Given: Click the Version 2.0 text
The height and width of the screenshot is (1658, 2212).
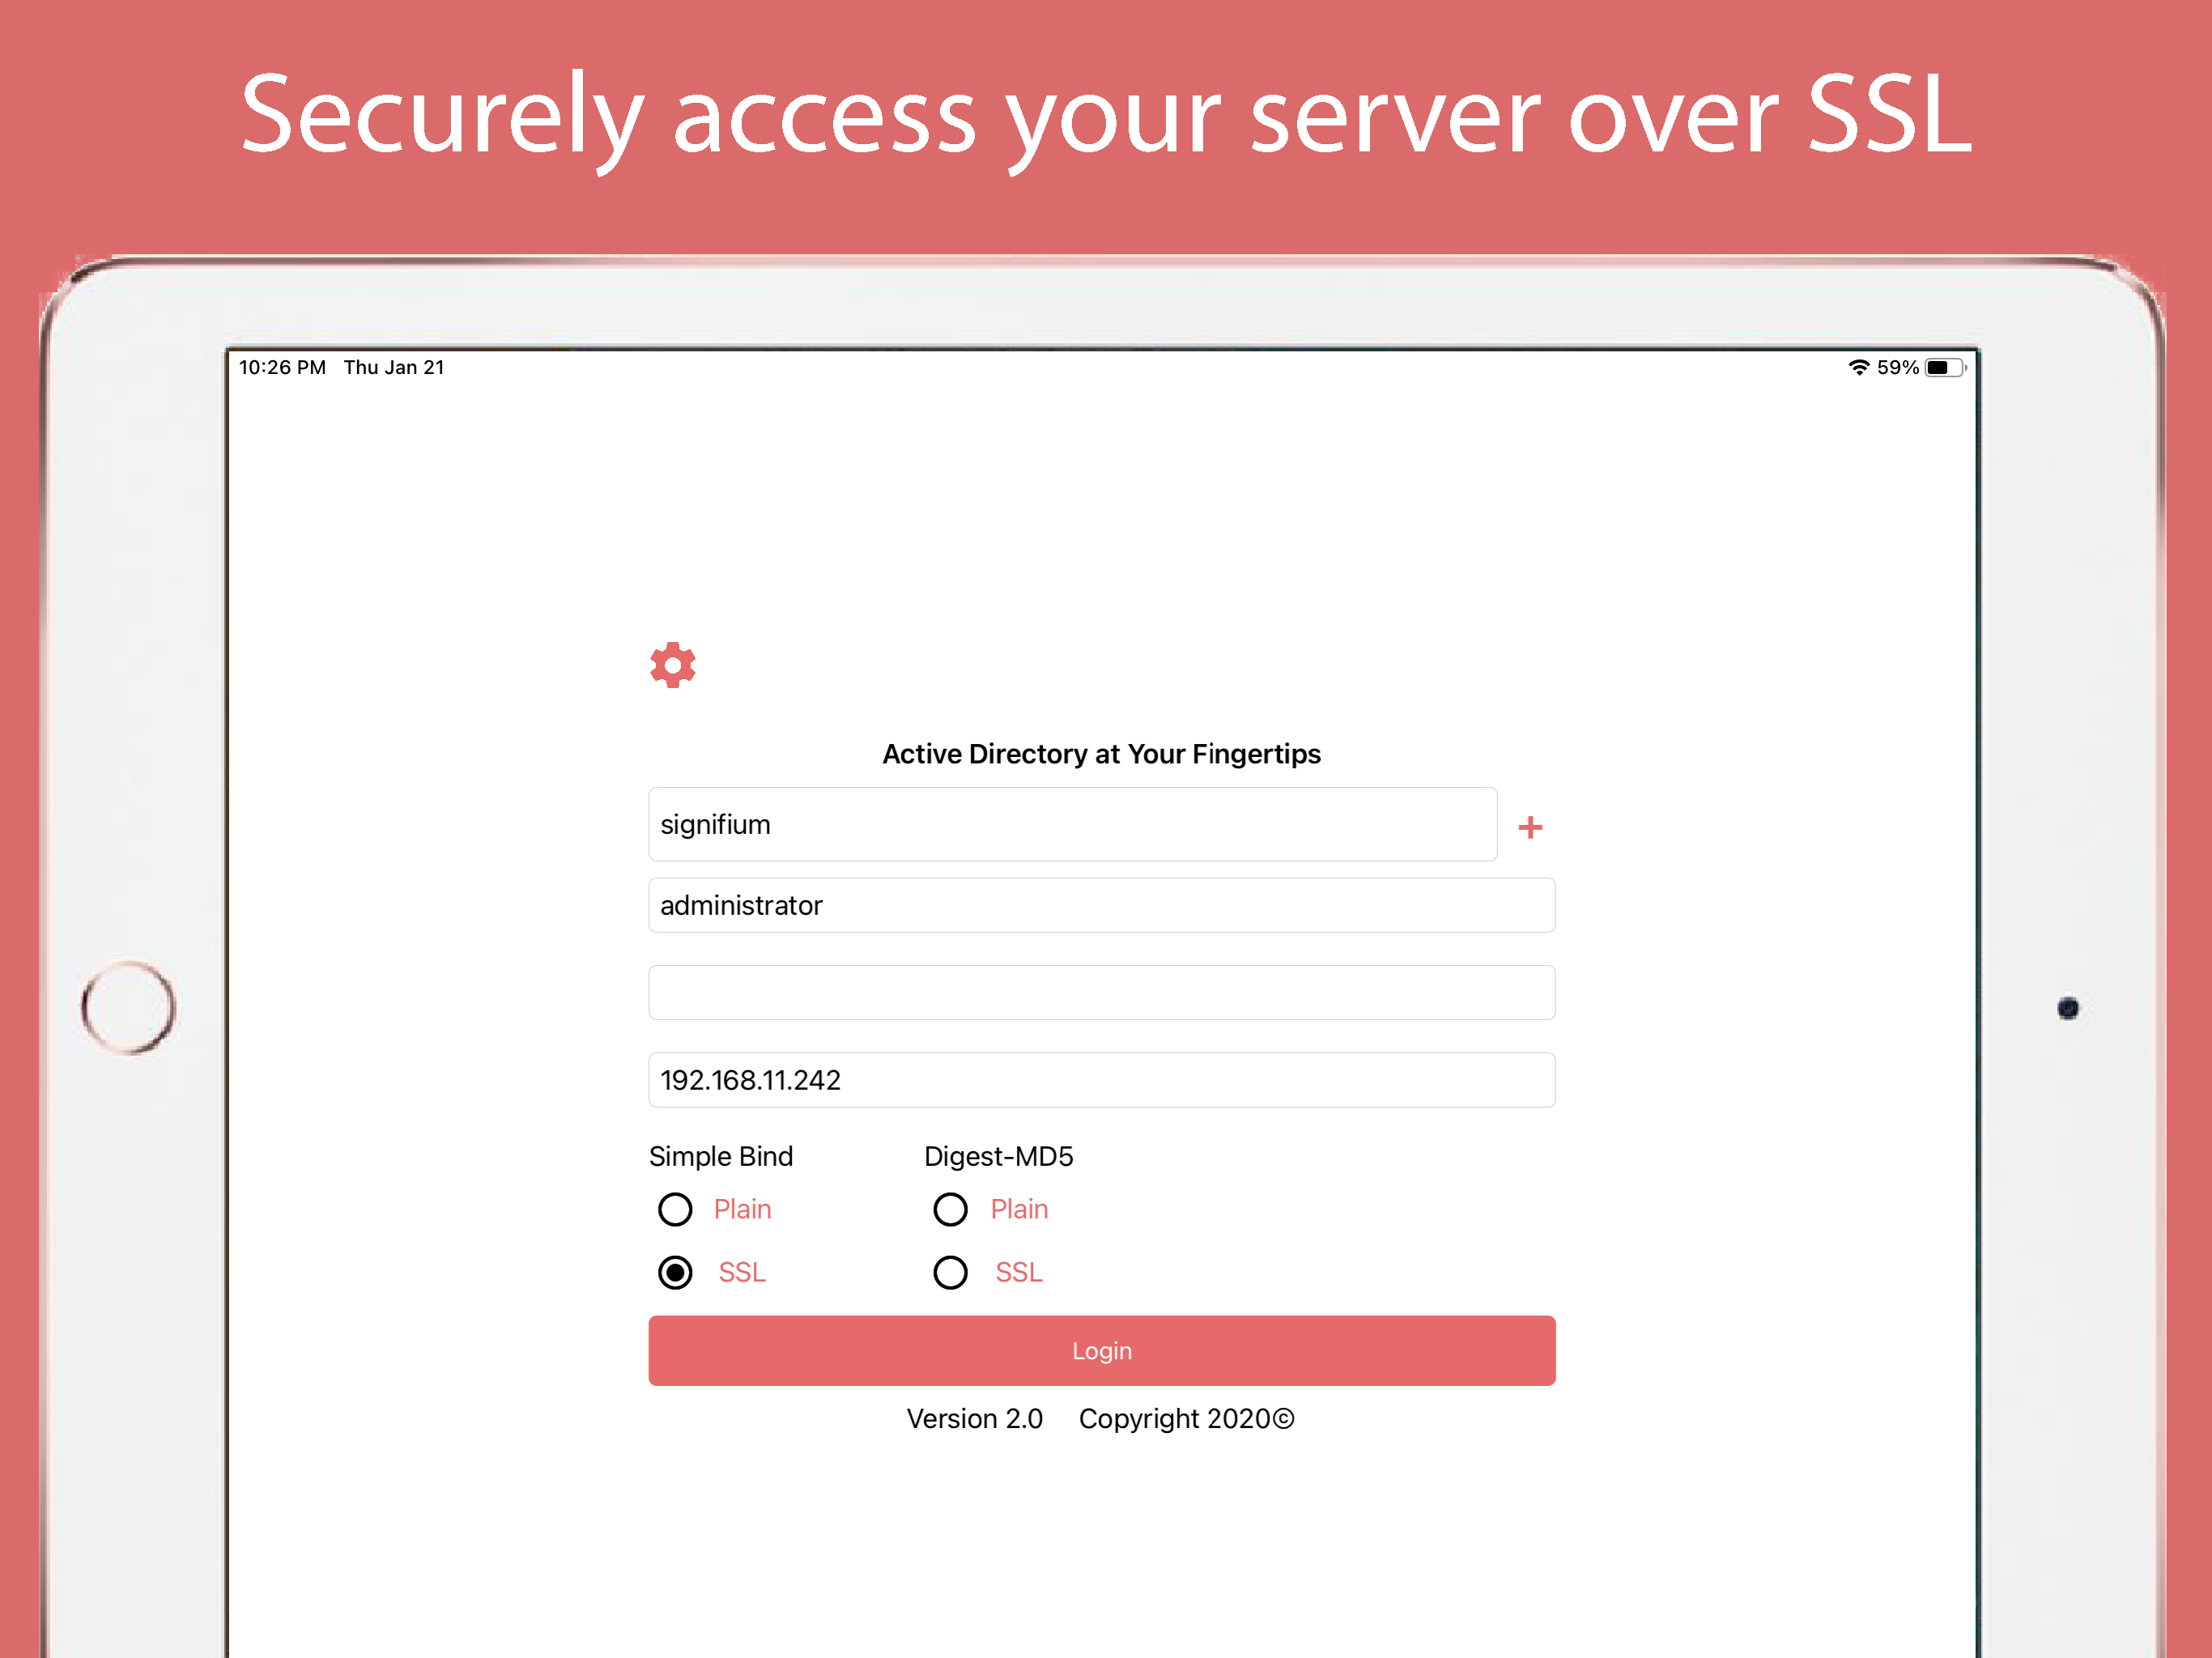Looking at the screenshot, I should [974, 1418].
